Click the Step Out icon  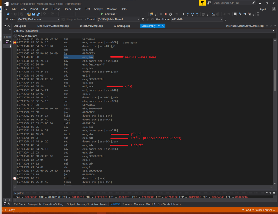197,14
